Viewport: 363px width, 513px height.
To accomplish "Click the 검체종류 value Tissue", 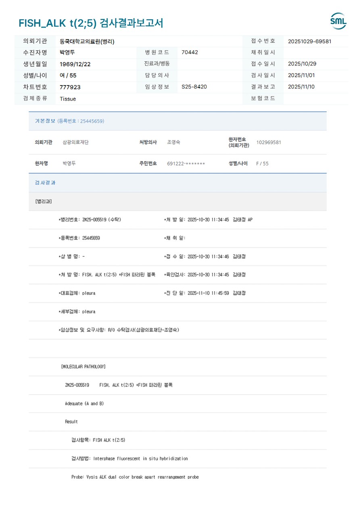I will click(x=68, y=99).
